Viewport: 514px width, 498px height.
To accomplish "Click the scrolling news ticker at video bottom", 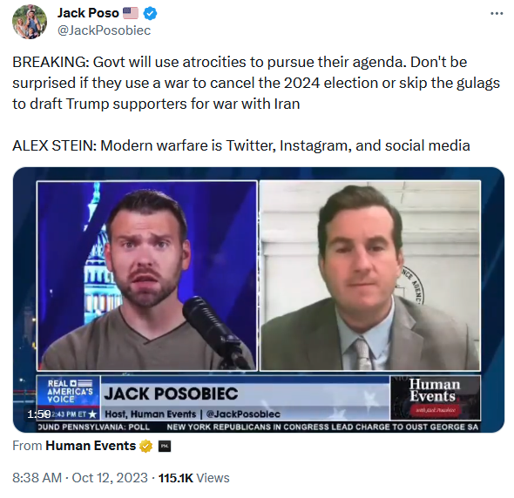I will [x=259, y=427].
